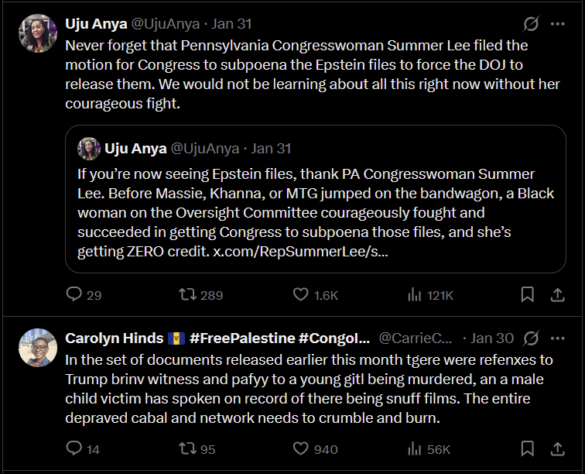Viewport: 585px width, 474px height.
Task: Reply to Uju Anya's Summer Lee tweet
Action: (75, 294)
